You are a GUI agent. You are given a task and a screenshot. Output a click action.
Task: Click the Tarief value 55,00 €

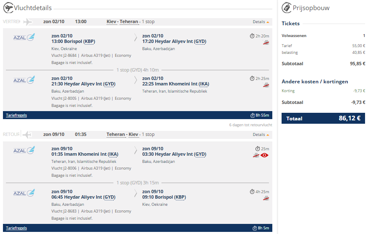(359, 46)
